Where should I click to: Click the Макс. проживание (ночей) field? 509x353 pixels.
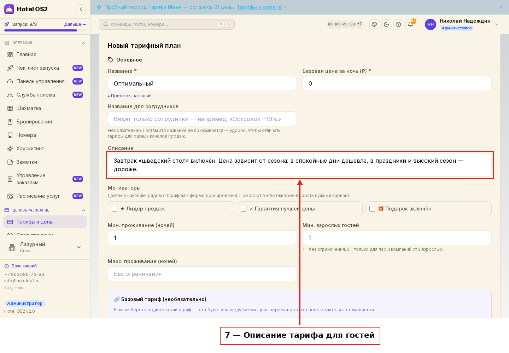(x=202, y=274)
